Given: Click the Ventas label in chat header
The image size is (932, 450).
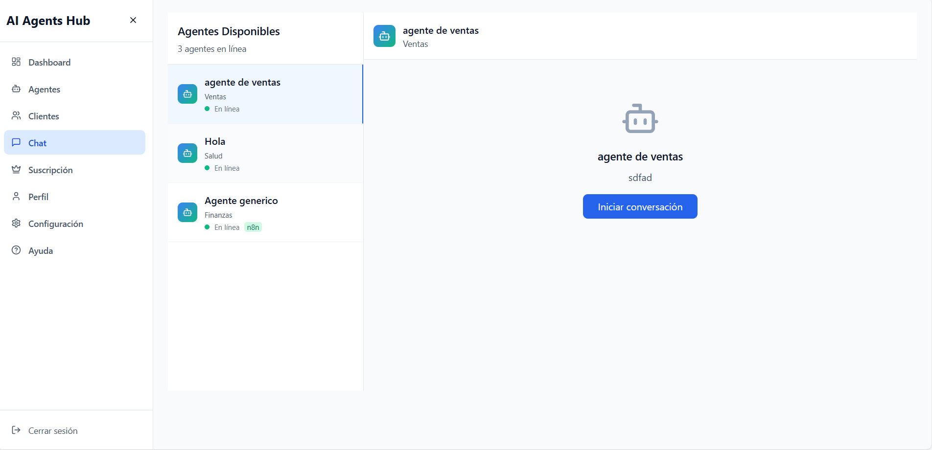Looking at the screenshot, I should pyautogui.click(x=416, y=44).
